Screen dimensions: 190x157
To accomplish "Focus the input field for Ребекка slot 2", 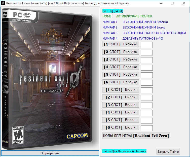I will coord(147,52).
